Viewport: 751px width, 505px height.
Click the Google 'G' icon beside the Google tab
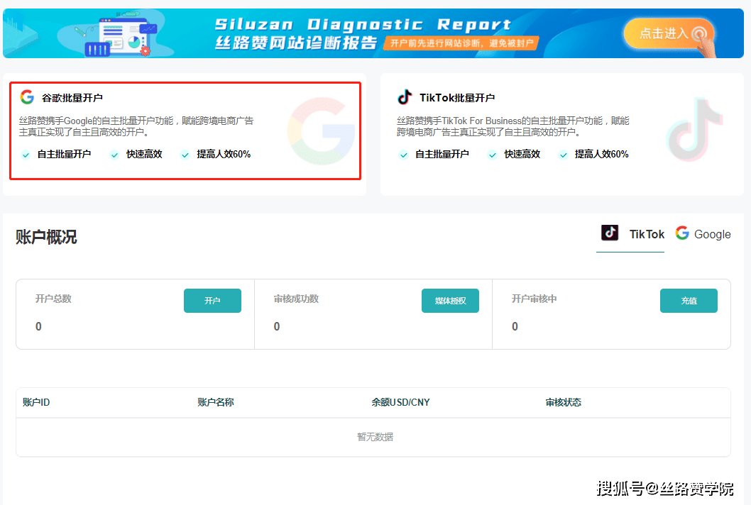tap(682, 233)
